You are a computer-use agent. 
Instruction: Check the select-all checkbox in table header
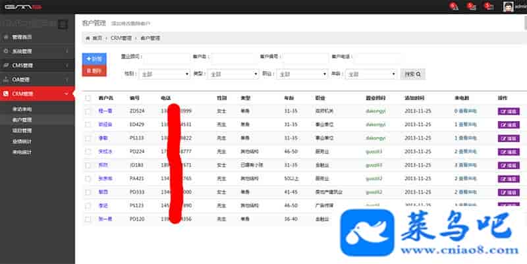pos(88,97)
